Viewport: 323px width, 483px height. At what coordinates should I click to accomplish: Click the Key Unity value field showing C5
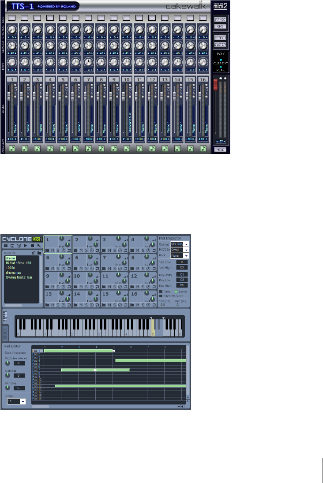click(182, 274)
